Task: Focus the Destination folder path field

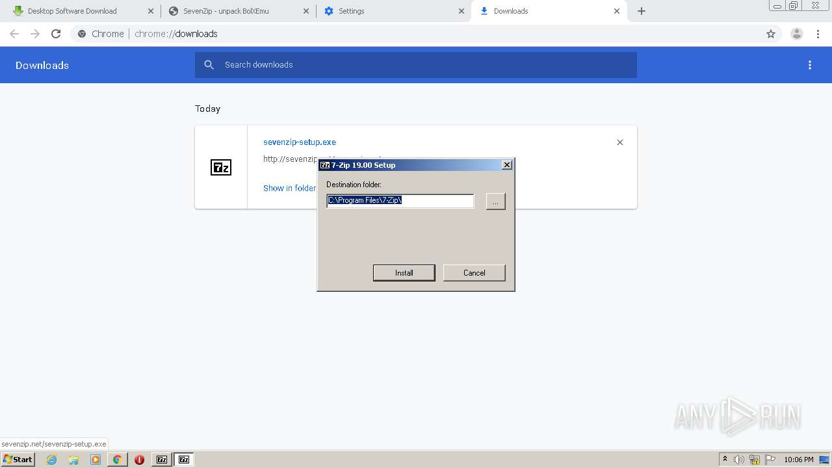Action: pyautogui.click(x=400, y=201)
